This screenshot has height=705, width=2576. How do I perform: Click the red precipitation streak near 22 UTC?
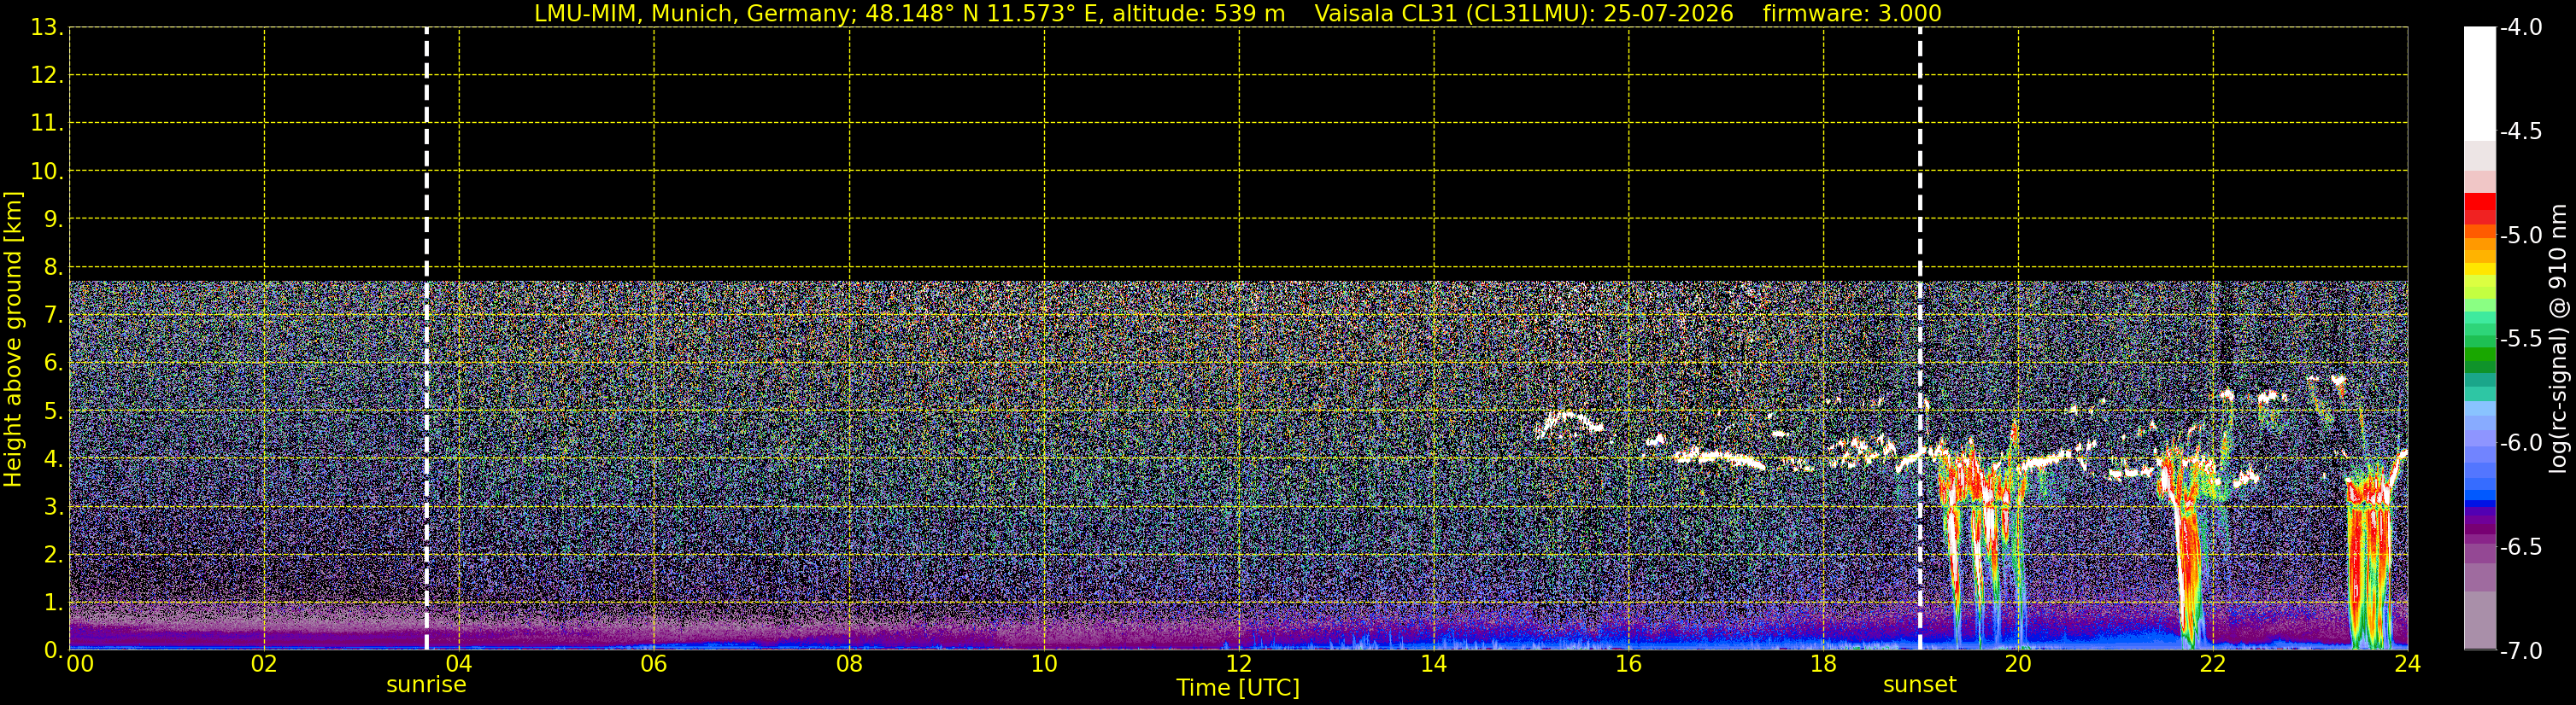click(2190, 549)
